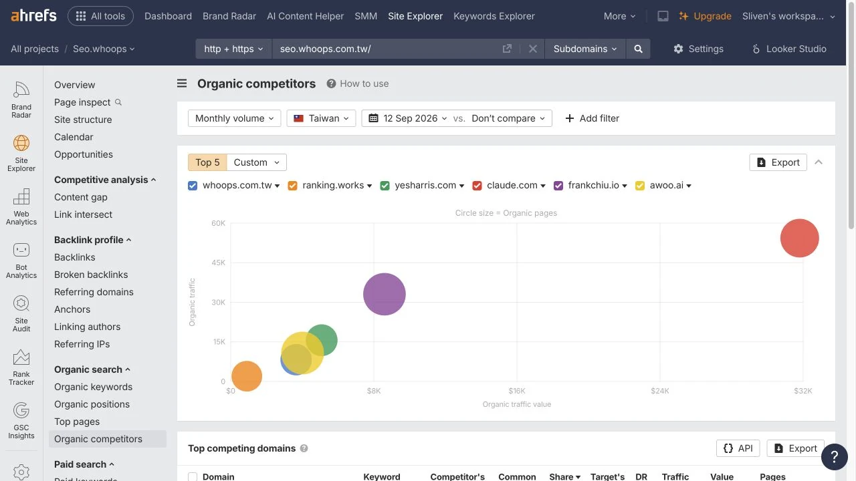Click the URL input field
Image resolution: width=856 pixels, height=481 pixels.
coord(388,49)
